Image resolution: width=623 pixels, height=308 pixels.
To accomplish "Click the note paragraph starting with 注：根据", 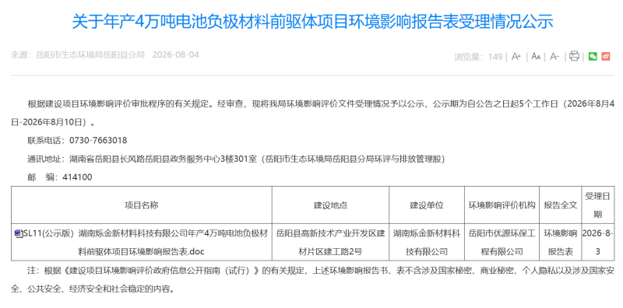I will 313,280.
